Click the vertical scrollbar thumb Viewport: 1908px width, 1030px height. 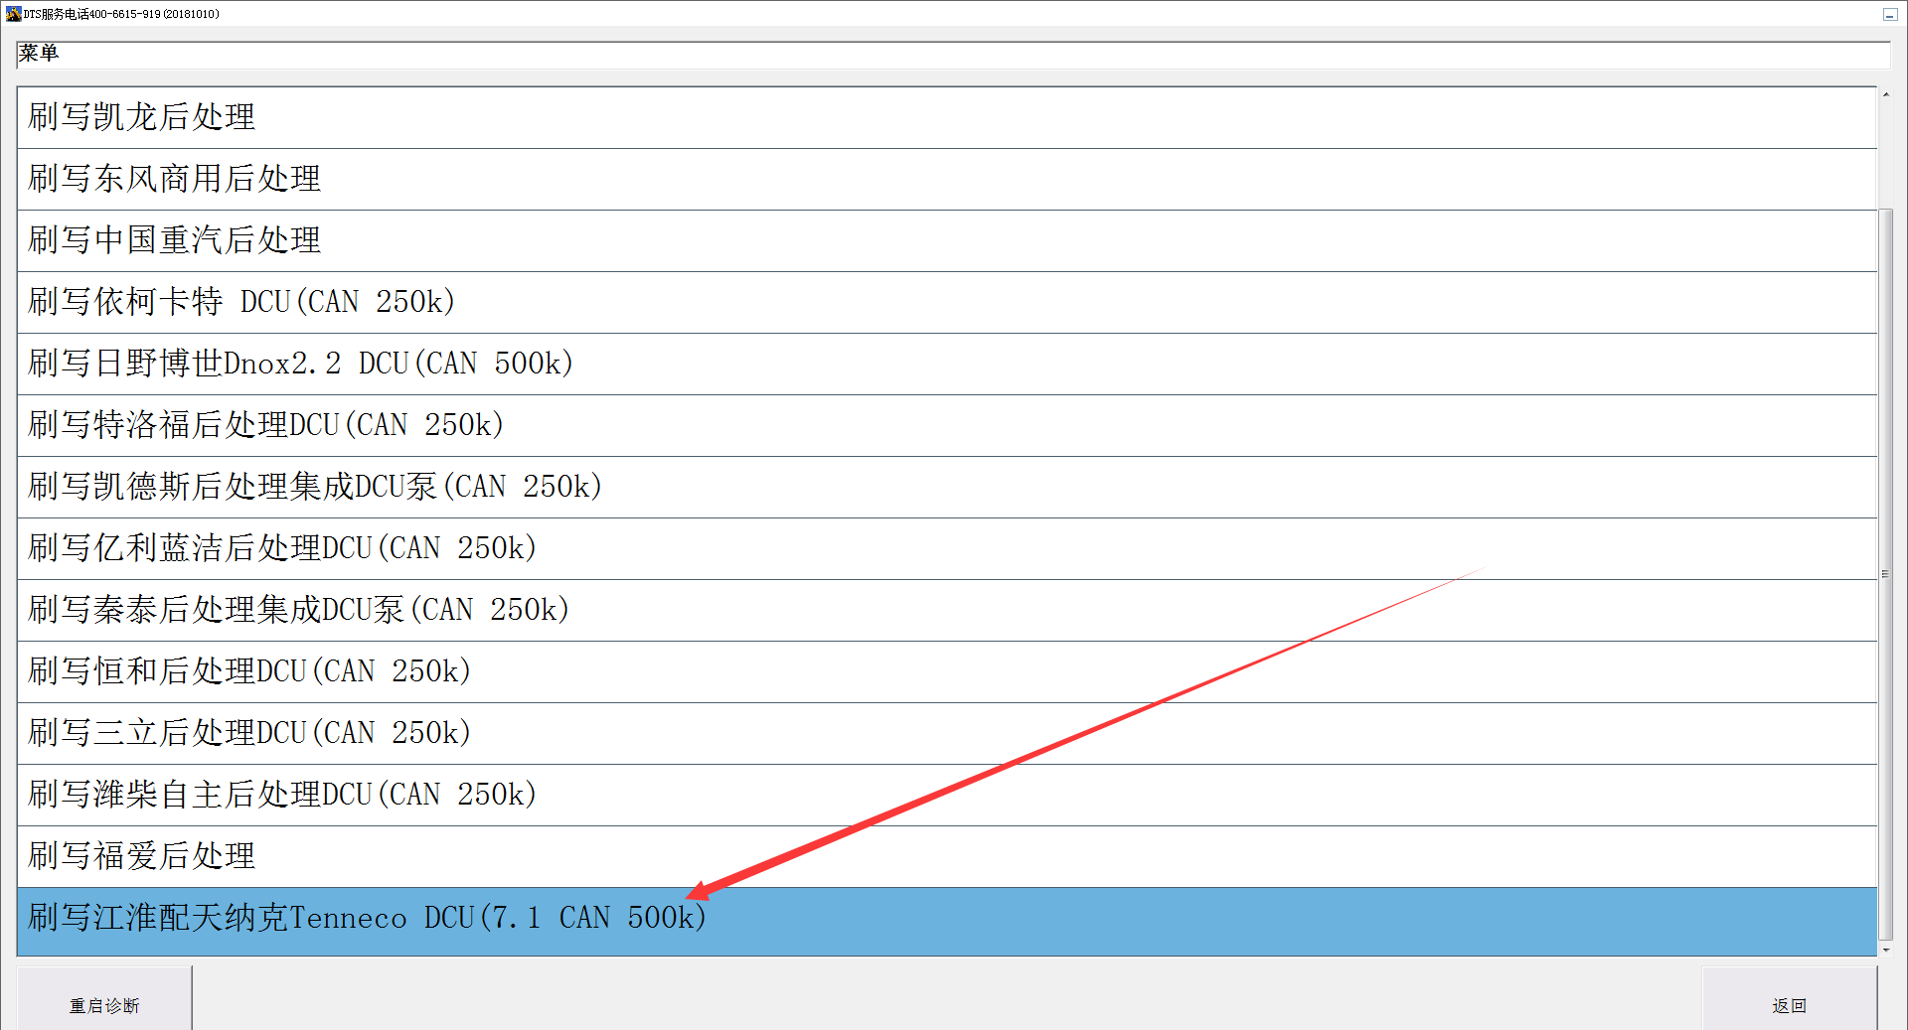tap(1885, 574)
